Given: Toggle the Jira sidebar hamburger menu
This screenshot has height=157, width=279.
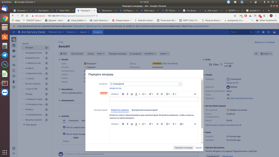Looking at the screenshot, I should pos(14,32).
